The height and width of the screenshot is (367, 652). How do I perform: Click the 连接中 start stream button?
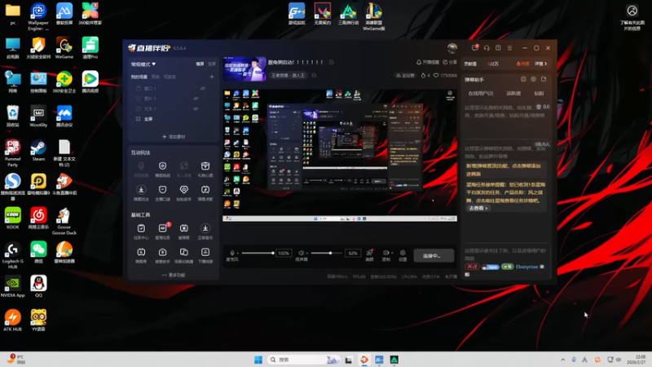pos(434,255)
